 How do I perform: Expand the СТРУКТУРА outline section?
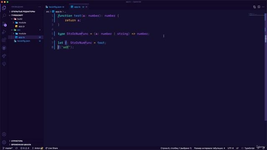point(17,141)
